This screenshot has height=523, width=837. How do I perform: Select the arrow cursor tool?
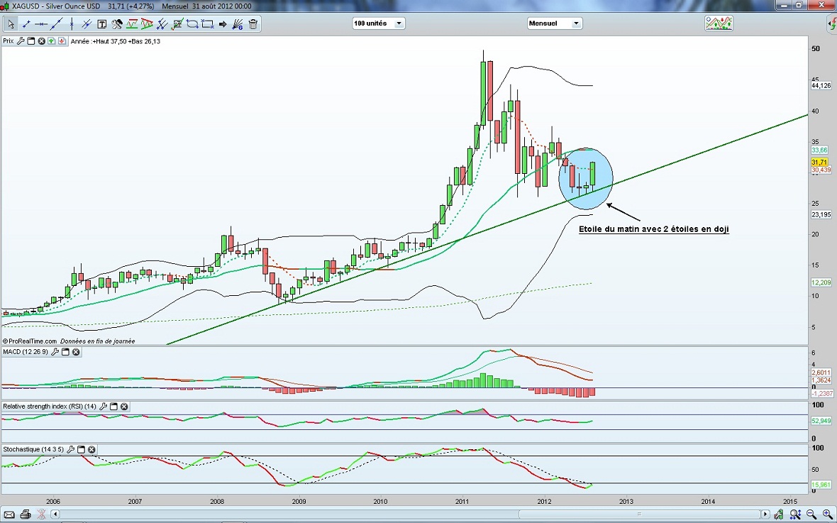[11, 24]
